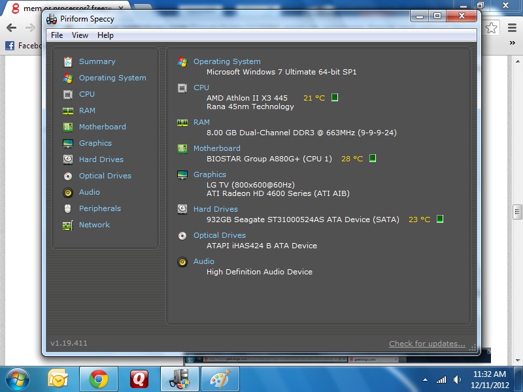
Task: Click Chrome's bookmark star icon
Action: click(492, 27)
